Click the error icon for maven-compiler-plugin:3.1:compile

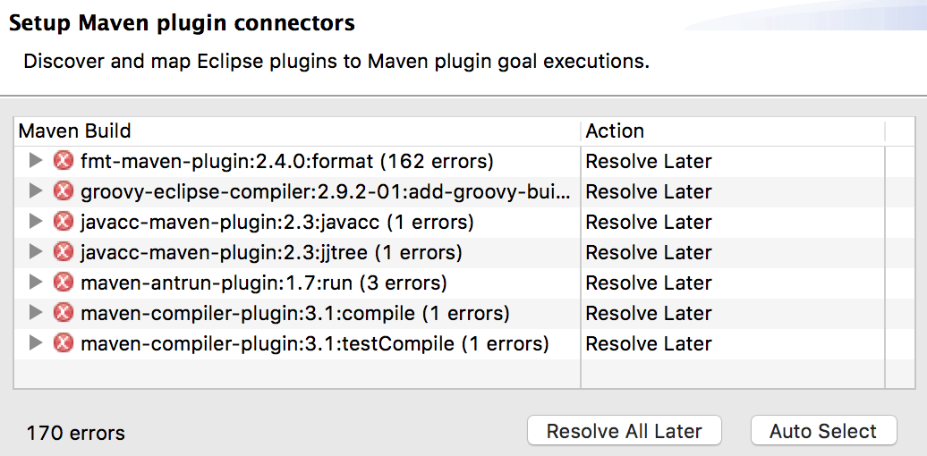pyautogui.click(x=63, y=313)
